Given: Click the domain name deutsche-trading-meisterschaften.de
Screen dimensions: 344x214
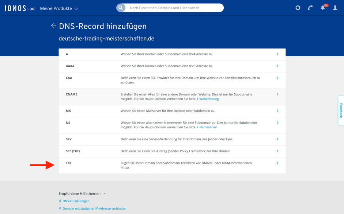Looking at the screenshot, I should tap(106, 39).
